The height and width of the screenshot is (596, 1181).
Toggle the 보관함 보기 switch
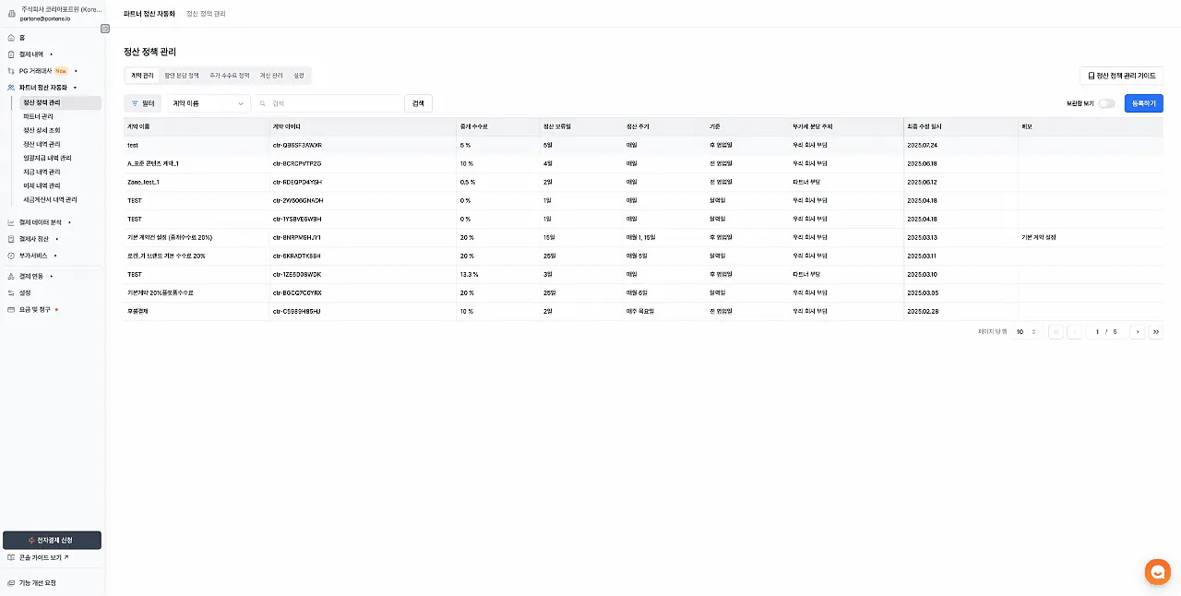pyautogui.click(x=1106, y=103)
